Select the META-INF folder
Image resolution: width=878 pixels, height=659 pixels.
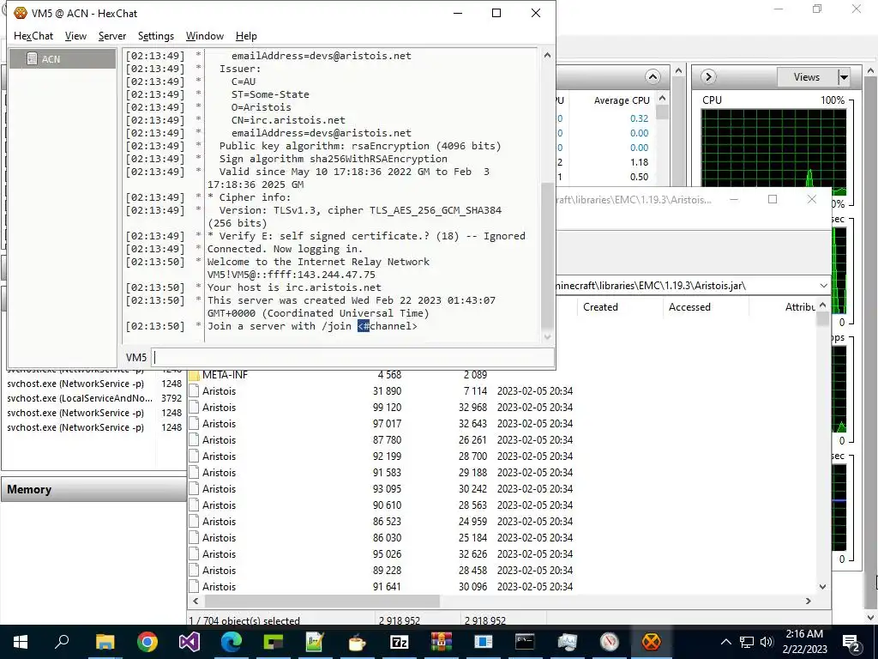pos(225,374)
